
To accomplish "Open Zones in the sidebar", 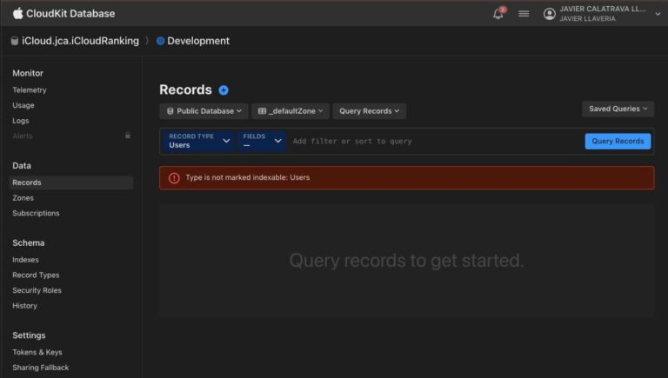I will pyautogui.click(x=23, y=198).
